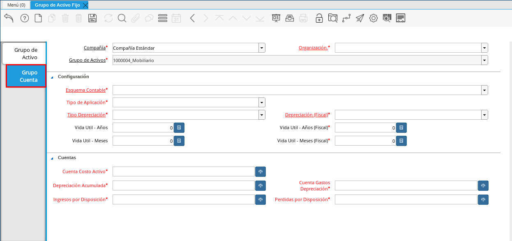Screen dimensions: 512x241
Task: Open archived documents tray icon
Action: click(x=290, y=18)
